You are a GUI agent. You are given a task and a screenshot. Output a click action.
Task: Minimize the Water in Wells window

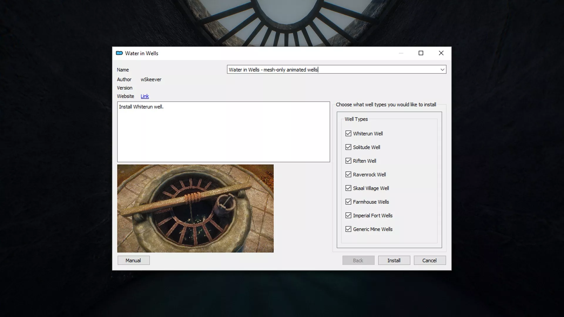(x=401, y=53)
